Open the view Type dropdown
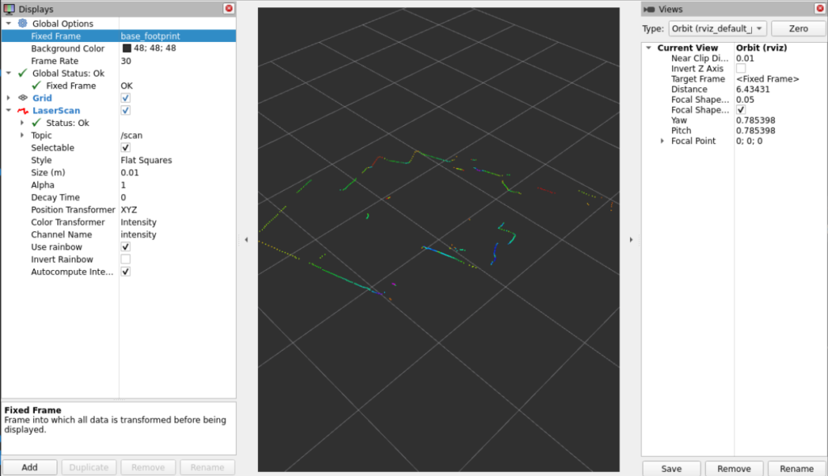The height and width of the screenshot is (476, 828). (716, 28)
